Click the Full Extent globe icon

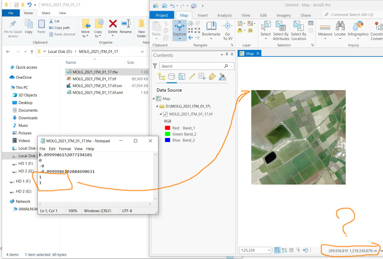pos(190,24)
